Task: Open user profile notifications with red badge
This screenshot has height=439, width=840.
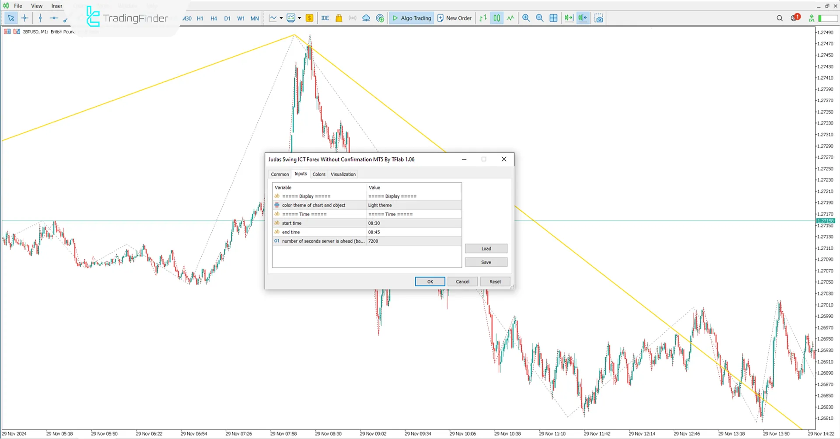Action: coord(793,18)
